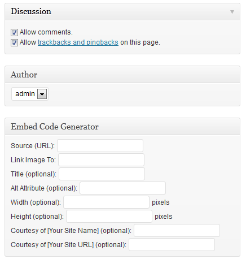Click the Width (optional) field
Screen dimensions: 246x272
106,202
